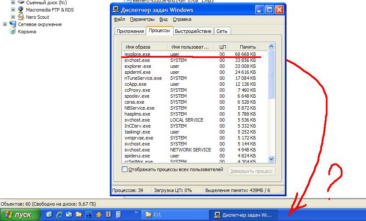Open the calculator icon in quick launch
The height and width of the screenshot is (221, 366).
click(118, 215)
